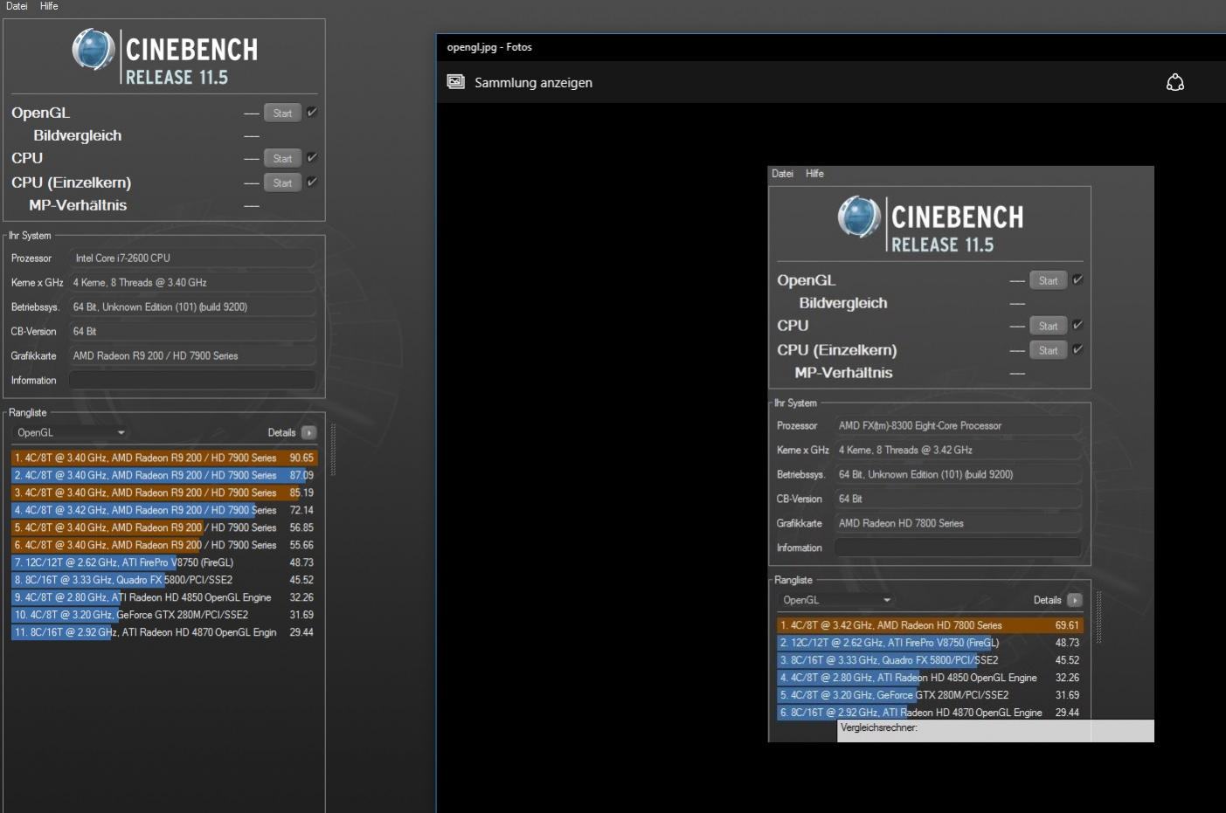Select the GeForce GTX 280M ranking entry
The height and width of the screenshot is (813, 1226).
pos(164,615)
